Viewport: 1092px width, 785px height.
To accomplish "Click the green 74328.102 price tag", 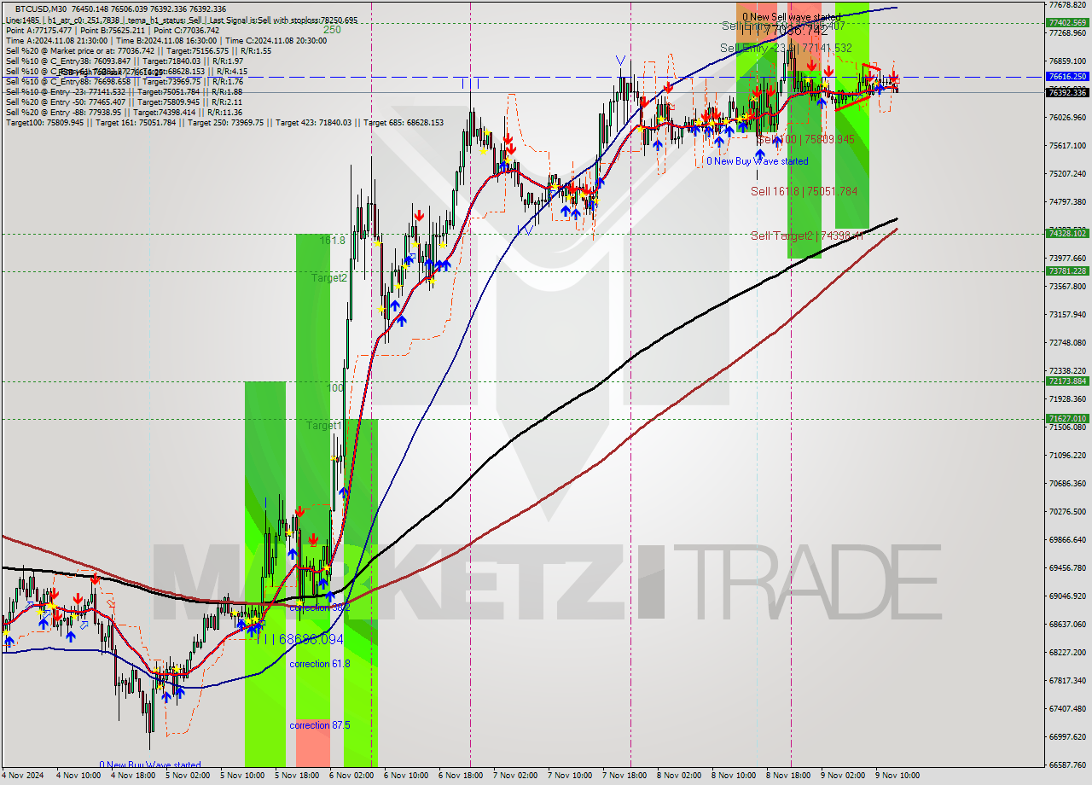I will pos(1067,233).
